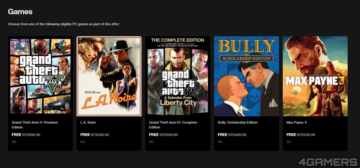Click the Max Payne 3 title text

[x=296, y=122]
